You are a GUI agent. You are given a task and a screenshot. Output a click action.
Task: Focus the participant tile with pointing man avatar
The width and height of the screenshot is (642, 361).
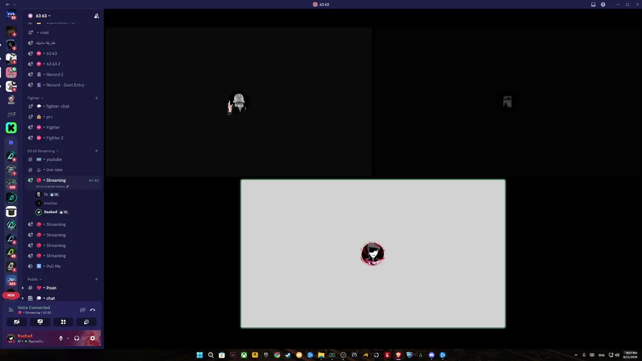(239, 102)
